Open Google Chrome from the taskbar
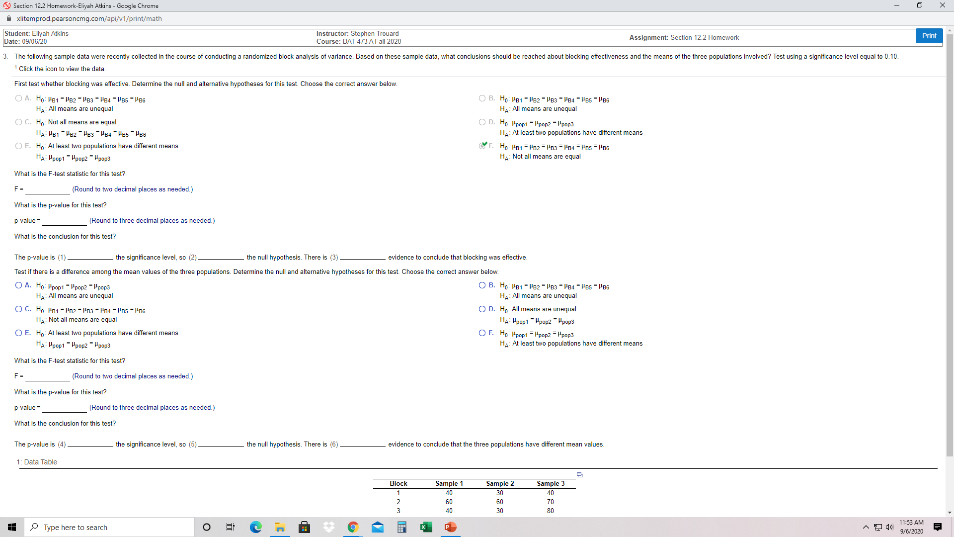 tap(353, 527)
